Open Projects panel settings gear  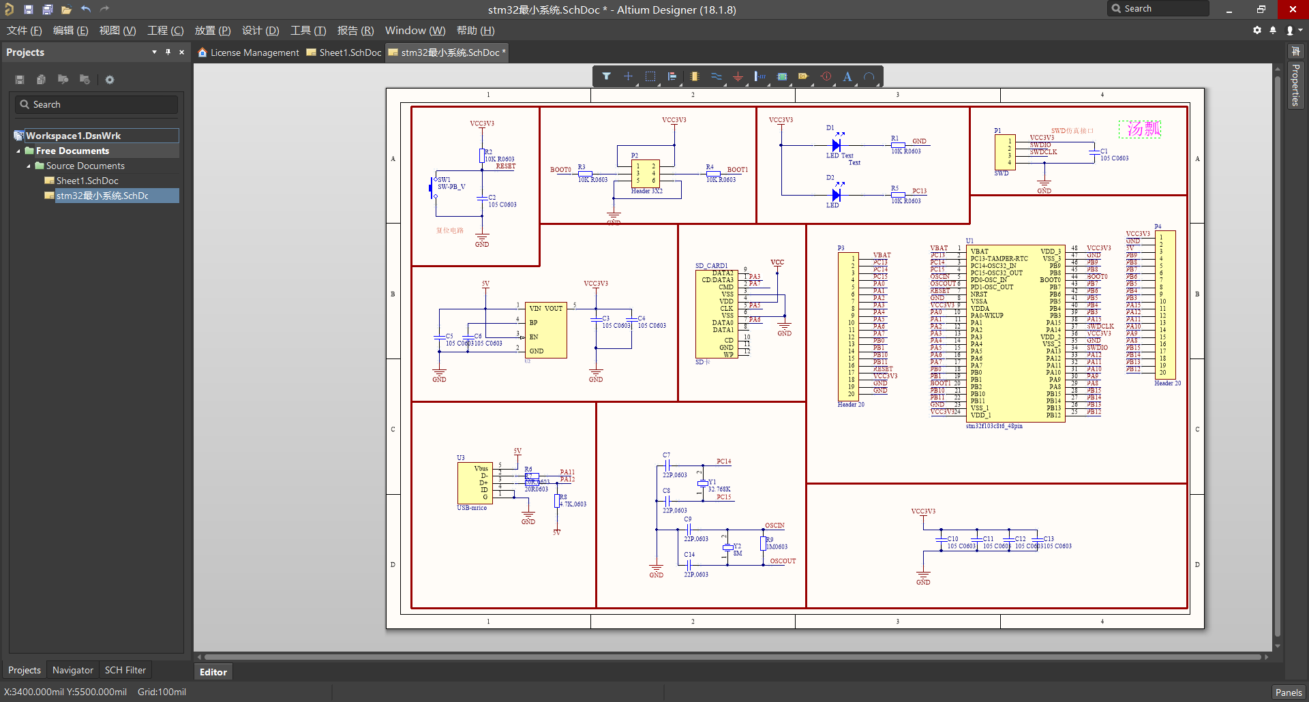coord(110,80)
